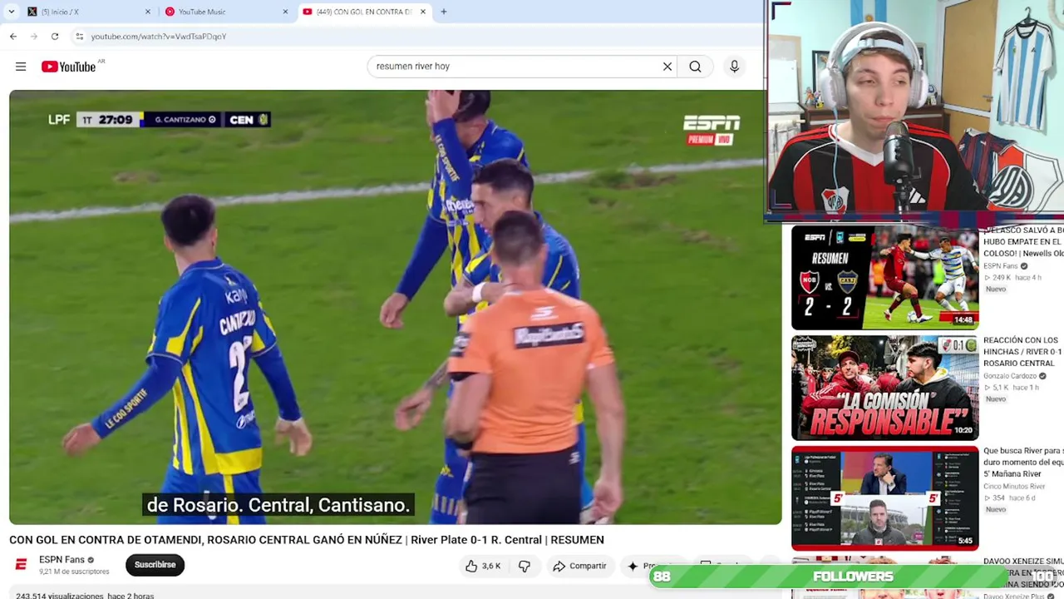Open the 'HUBO EMPATE EN EL COLOSO' video title
The height and width of the screenshot is (599, 1064).
1023,241
